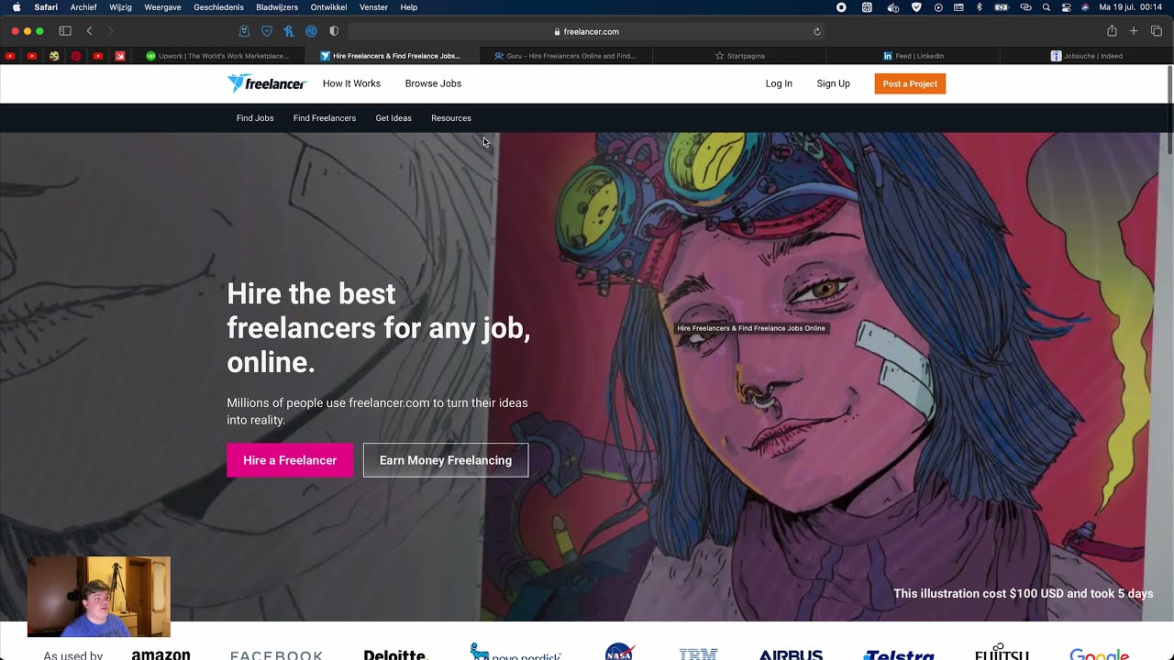Viewport: 1174px width, 660px height.
Task: Open How It Works dropdown
Action: (351, 83)
